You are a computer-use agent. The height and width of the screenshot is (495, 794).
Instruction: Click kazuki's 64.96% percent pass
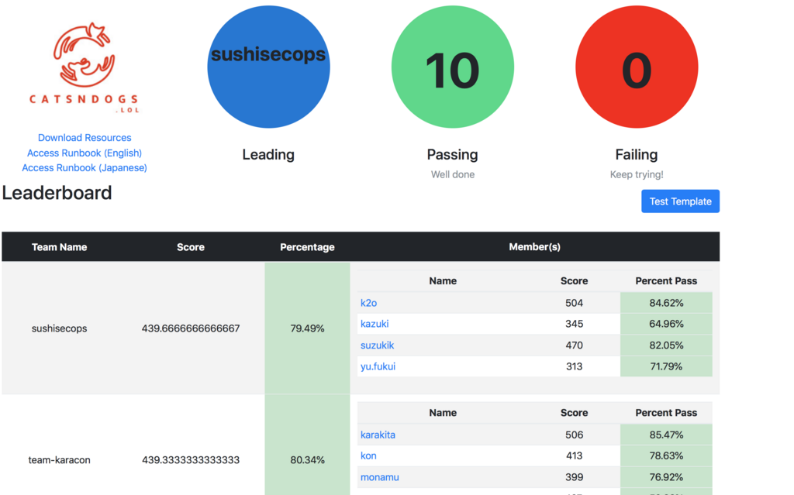(666, 324)
